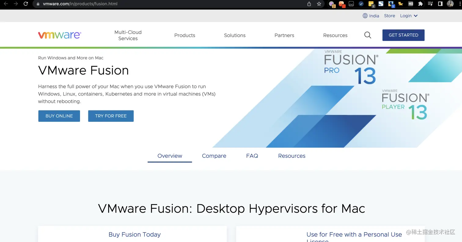This screenshot has width=462, height=242.
Task: Click the Fusion Pro 13 banner logo
Action: [x=351, y=67]
